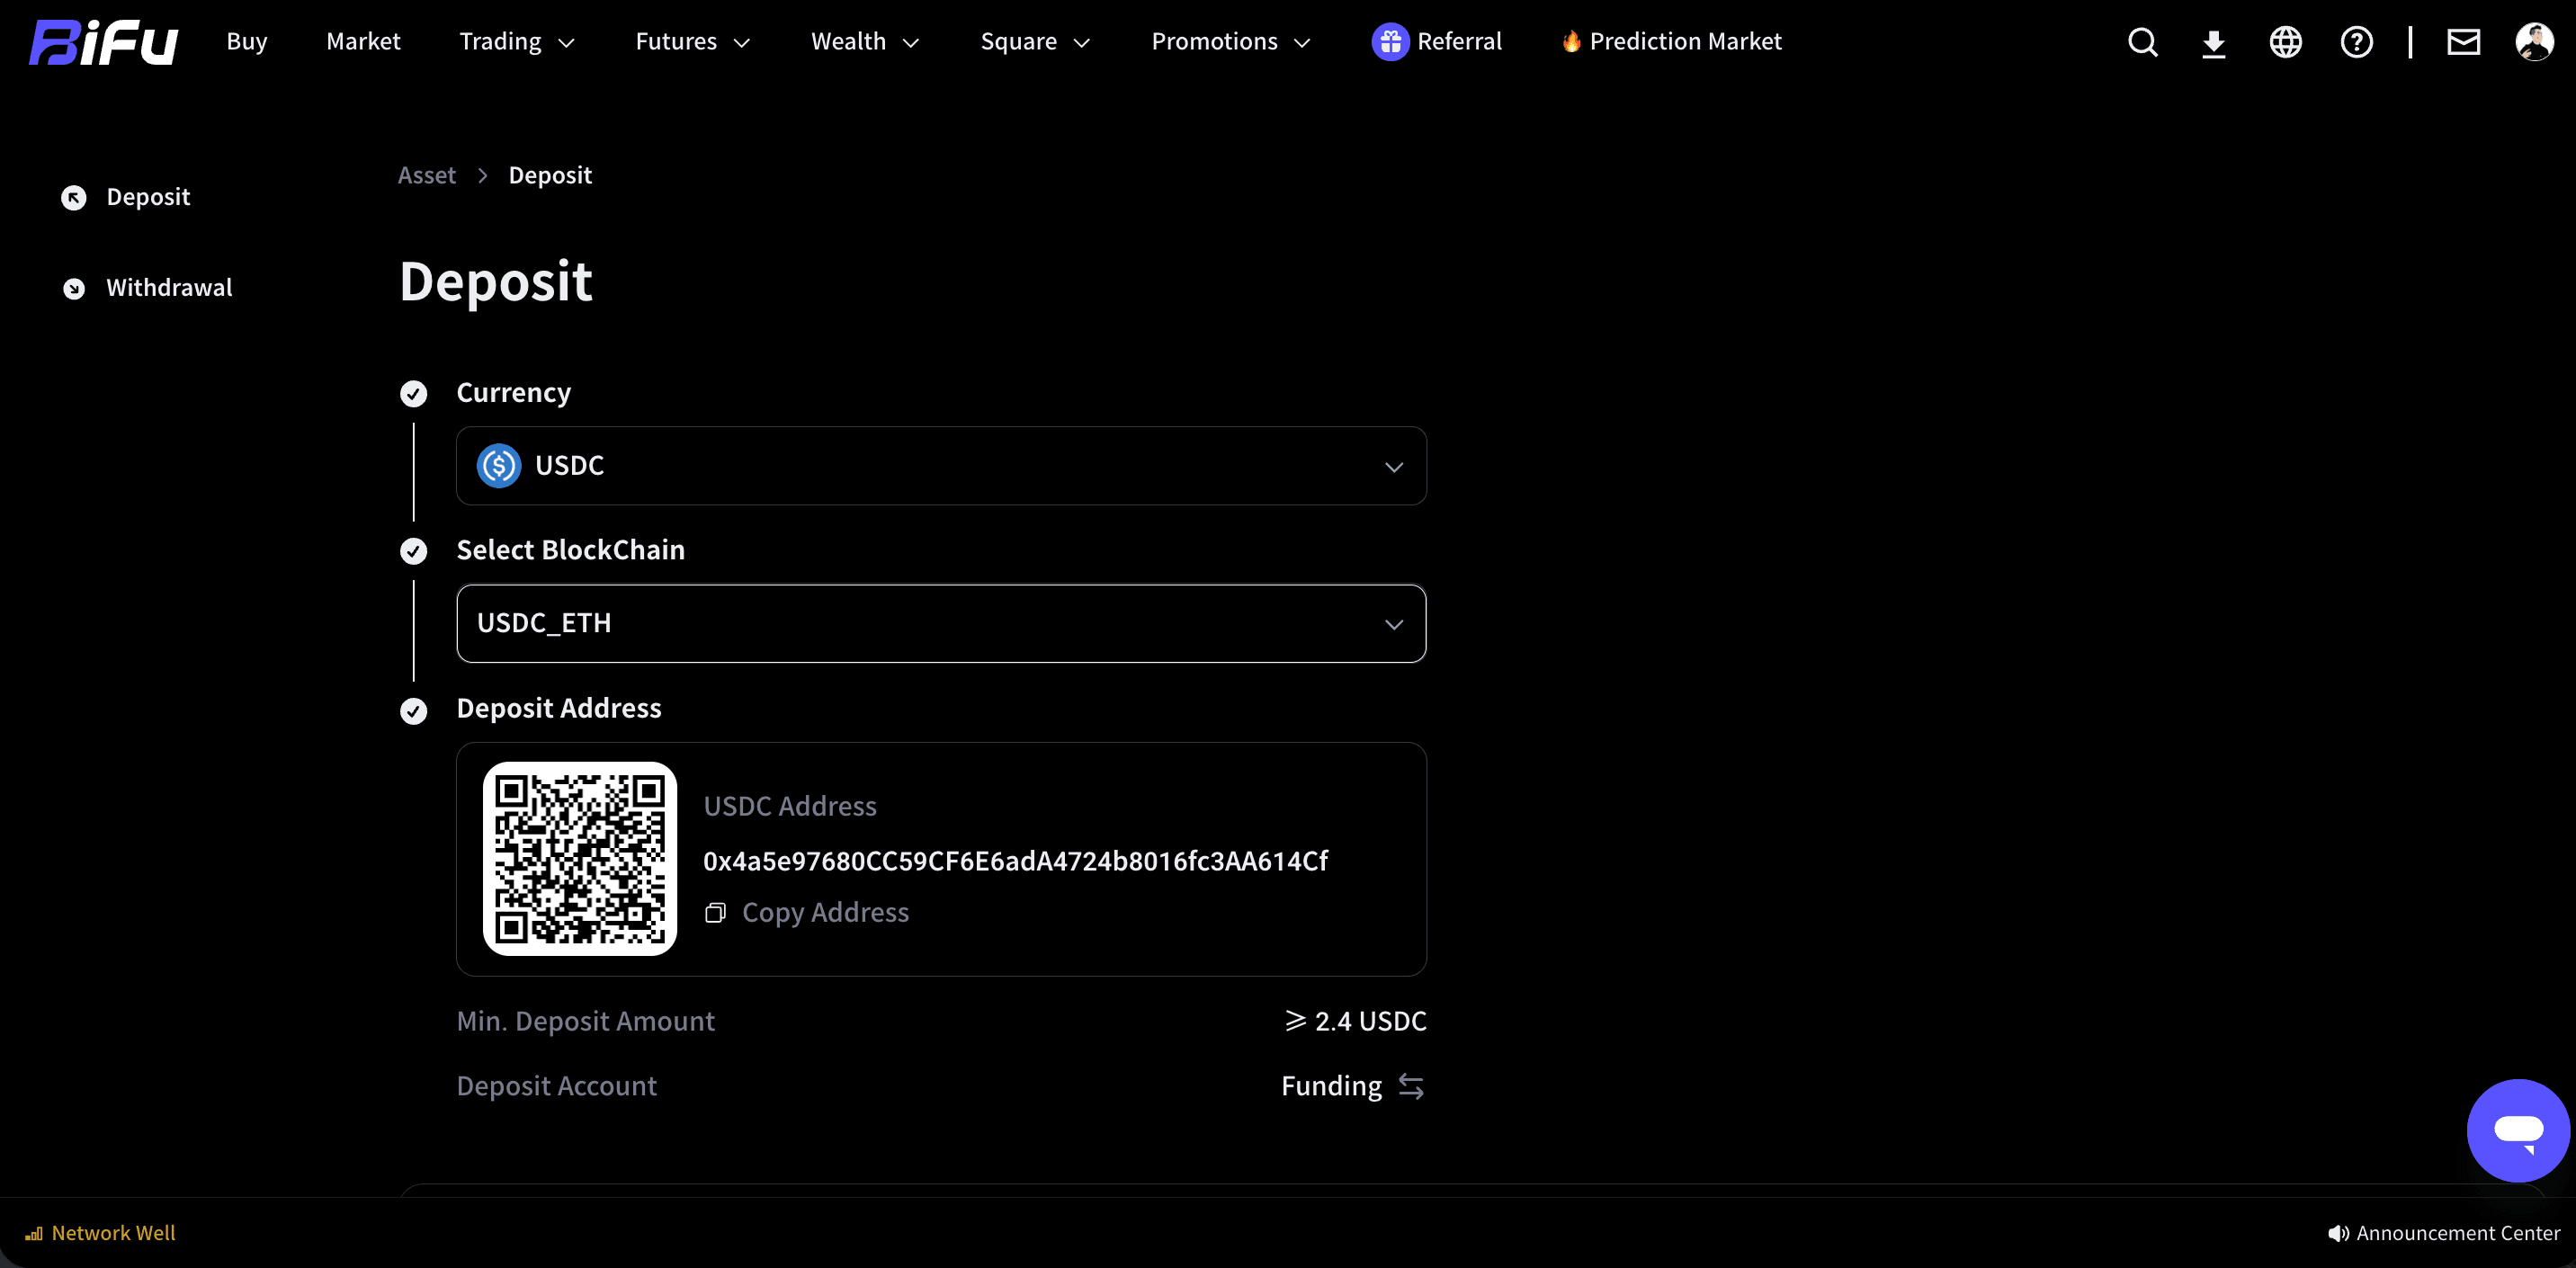Click the currency dropdown chevron arrow
The width and height of the screenshot is (2576, 1268).
1394,467
